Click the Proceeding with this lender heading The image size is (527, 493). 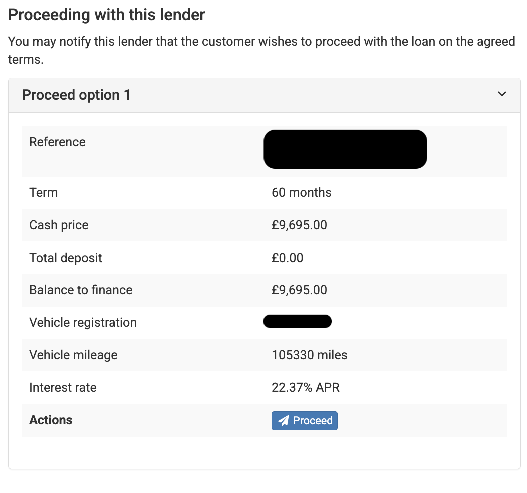pyautogui.click(x=106, y=15)
